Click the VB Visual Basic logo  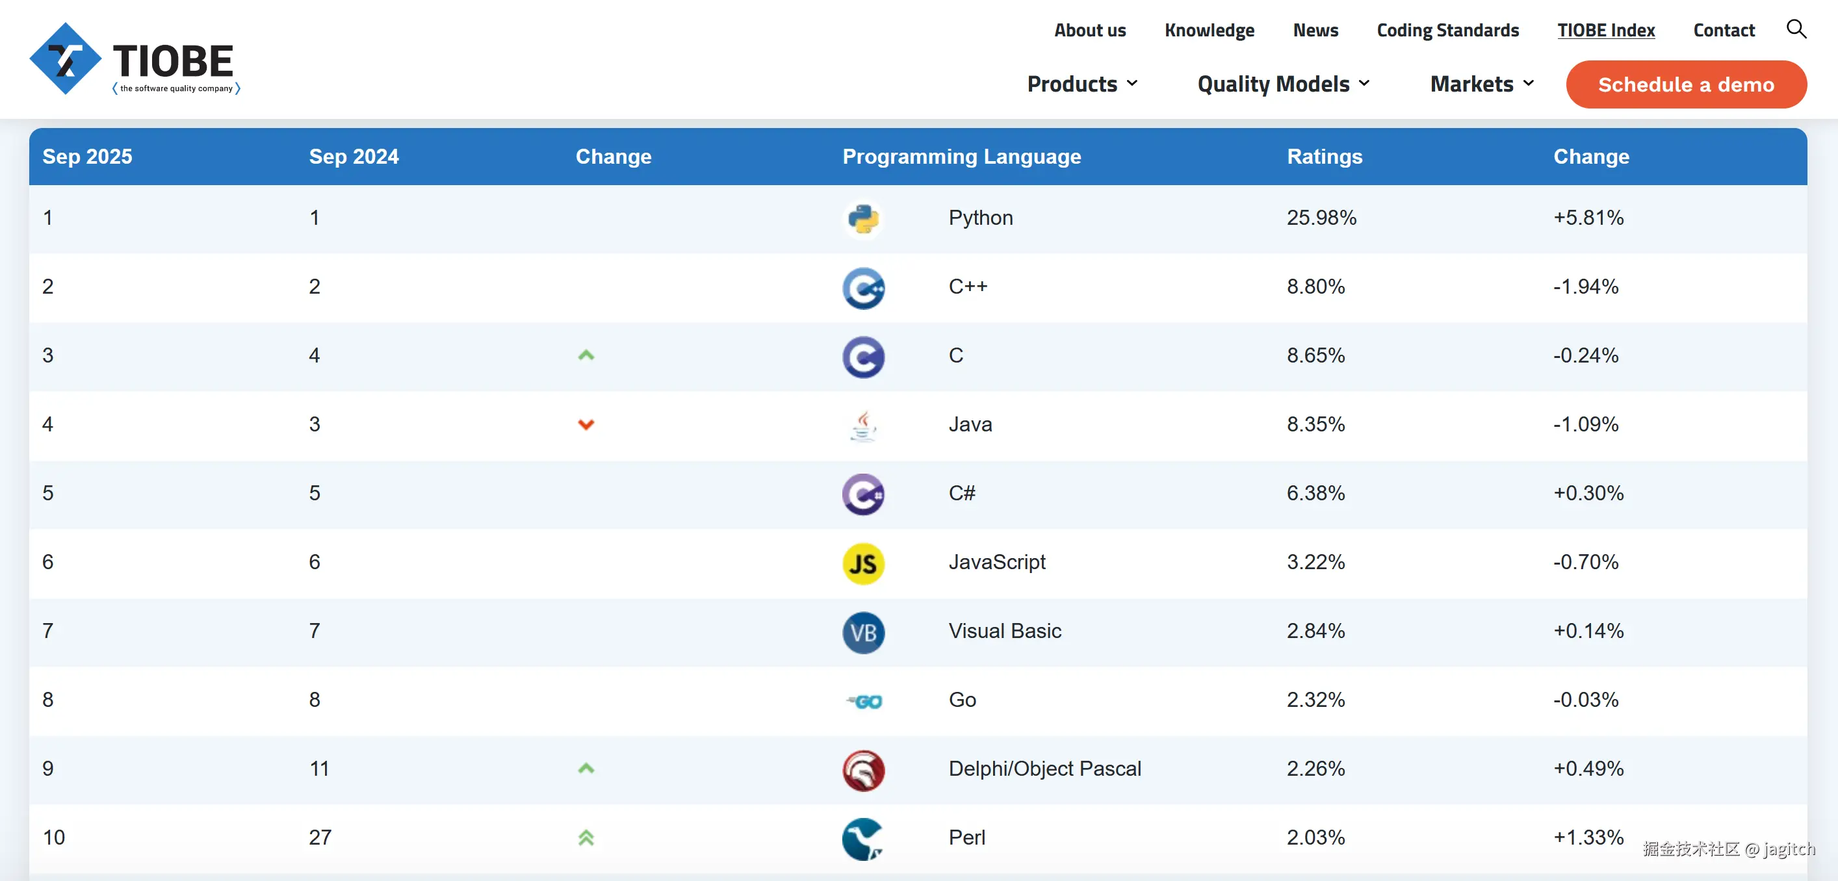click(862, 632)
